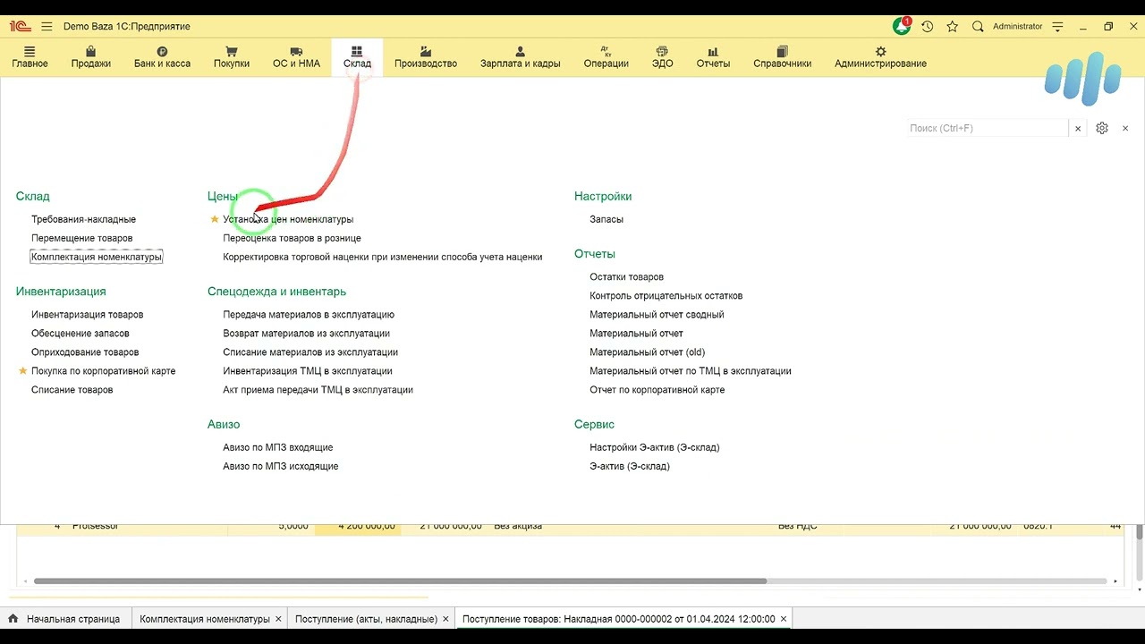Open the Операции section

[x=606, y=57]
